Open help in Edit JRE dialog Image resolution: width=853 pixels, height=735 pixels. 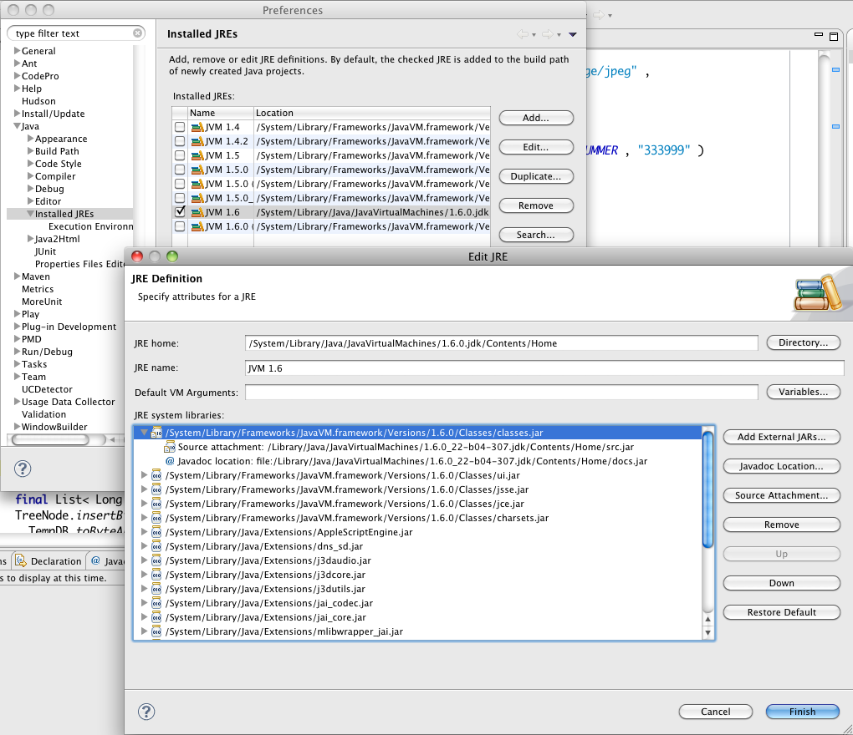146,712
